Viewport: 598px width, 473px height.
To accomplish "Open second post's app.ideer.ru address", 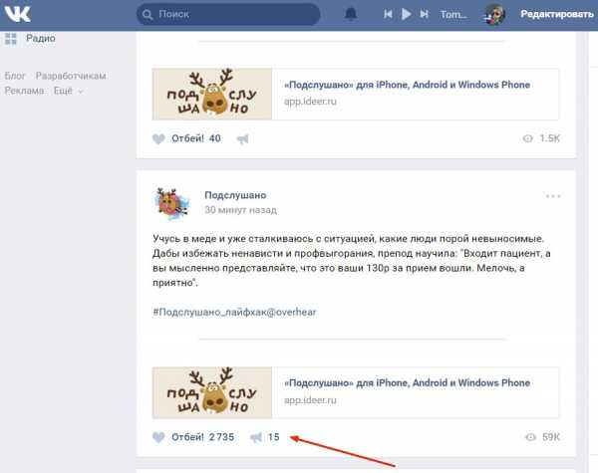I will click(x=310, y=400).
